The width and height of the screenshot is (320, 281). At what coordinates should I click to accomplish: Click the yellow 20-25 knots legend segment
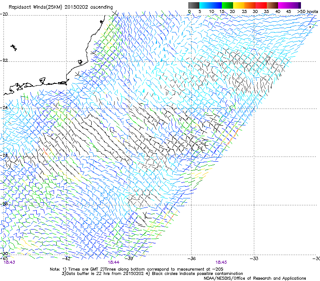click(239, 5)
